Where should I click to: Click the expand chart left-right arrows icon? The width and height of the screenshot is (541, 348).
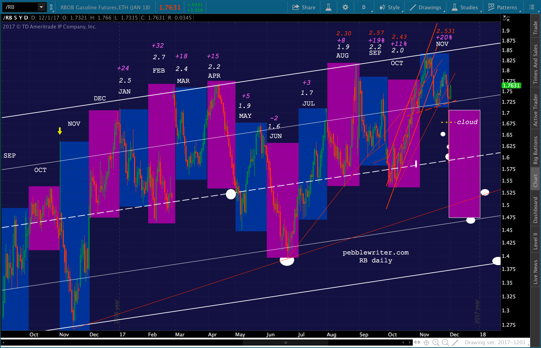[417, 343]
